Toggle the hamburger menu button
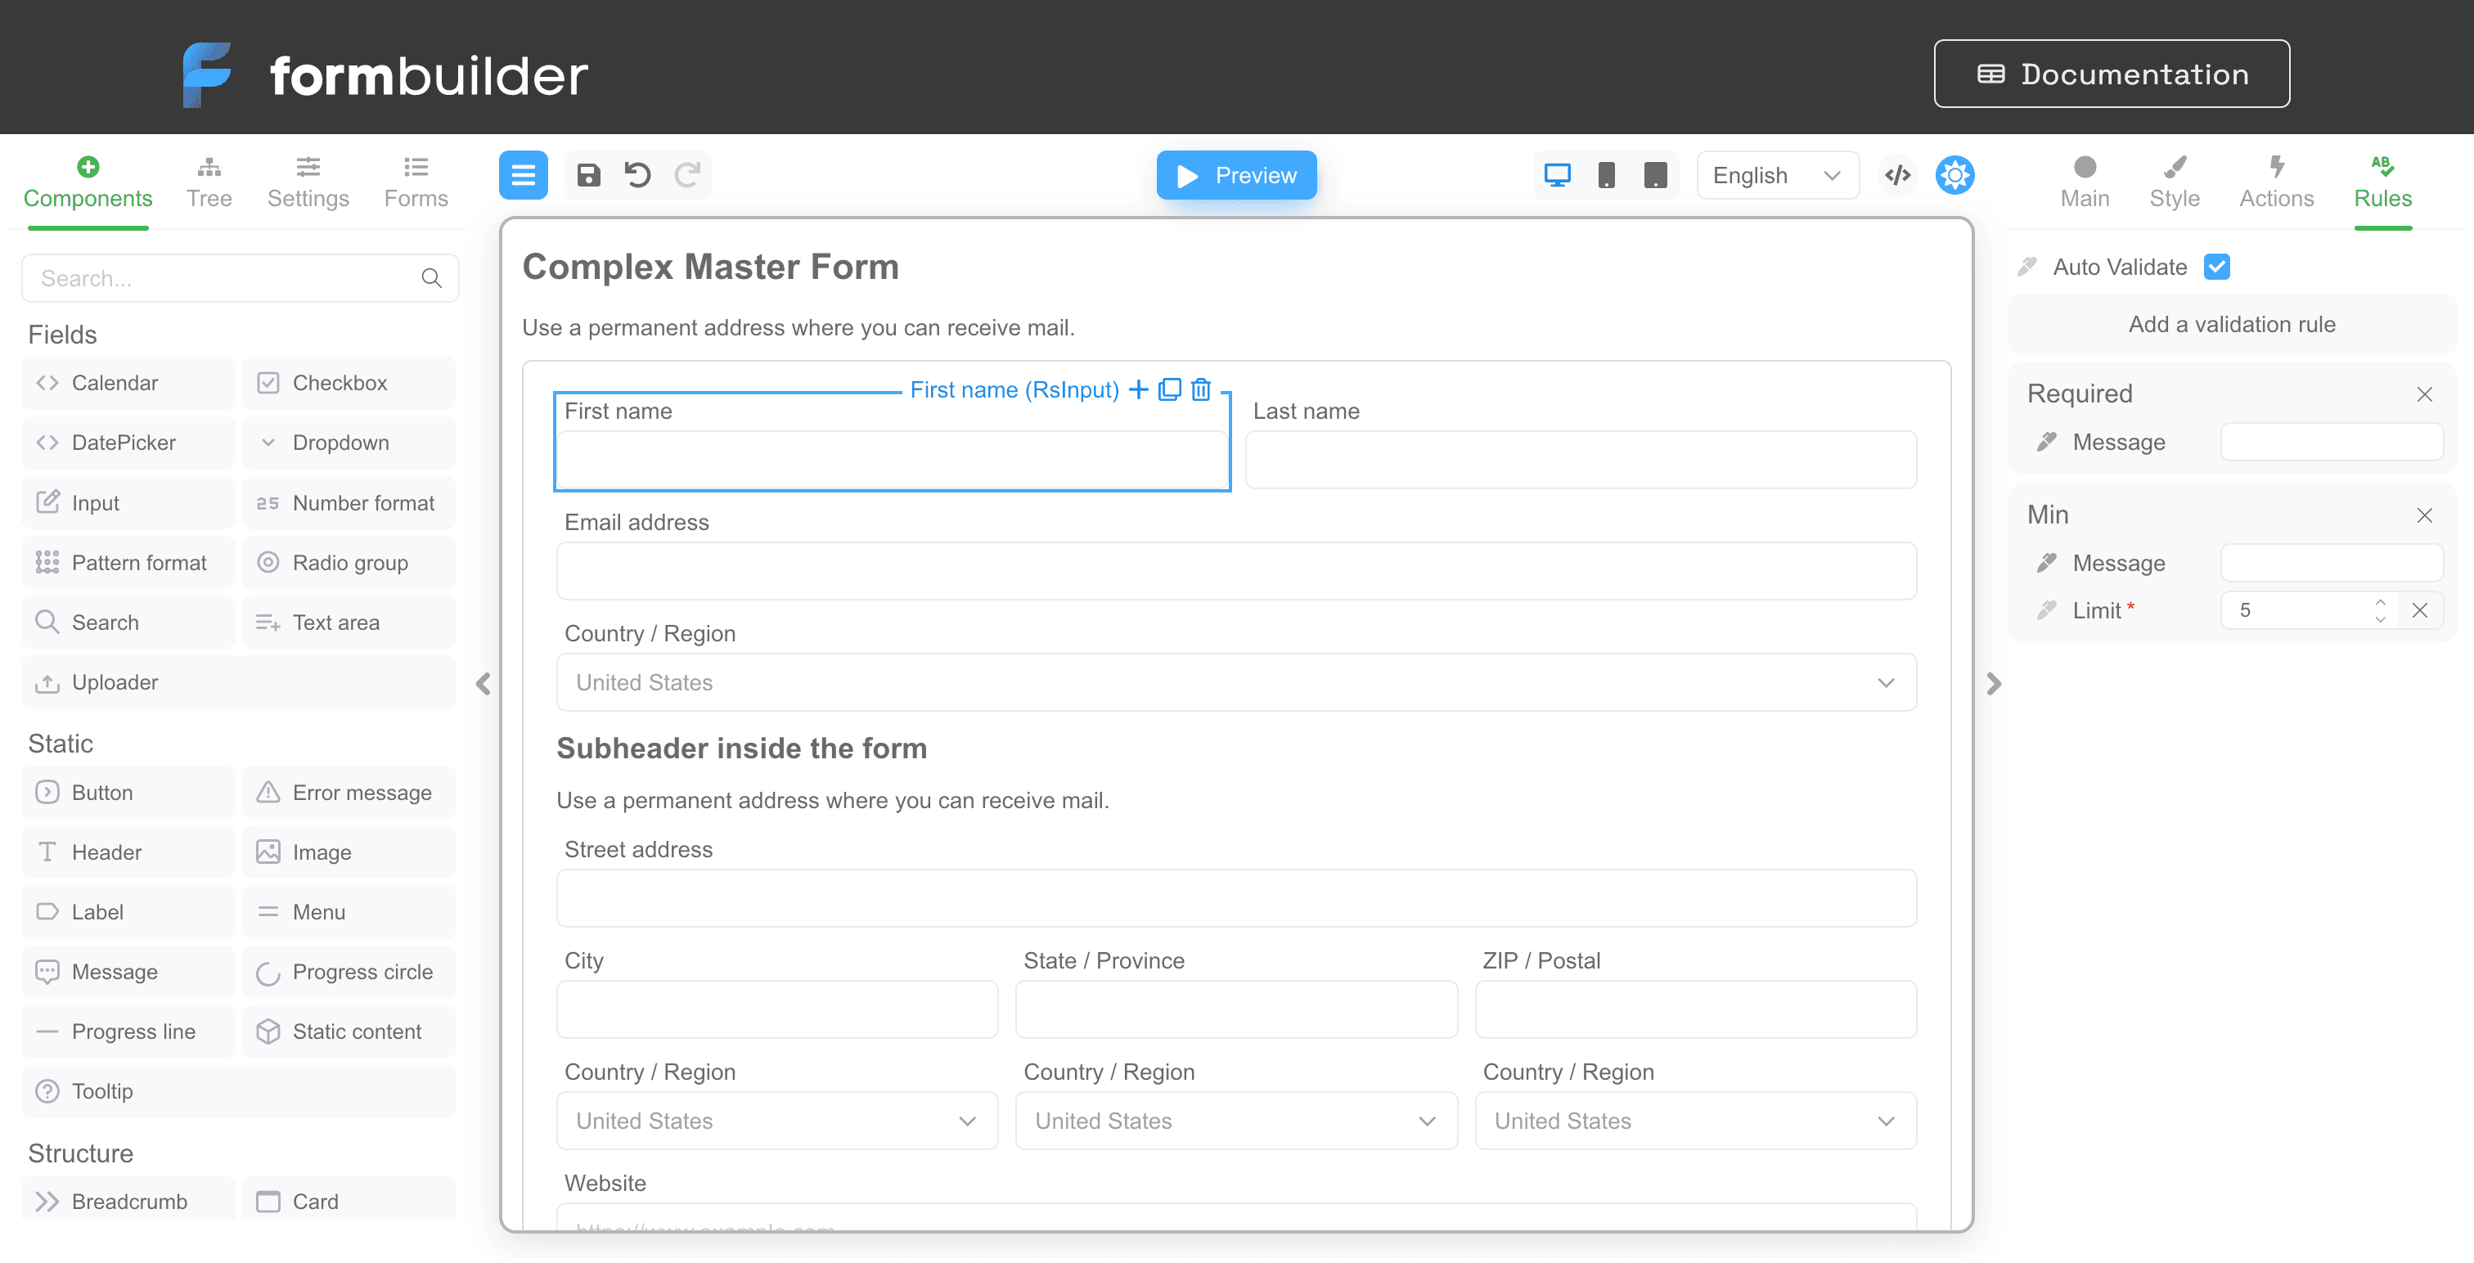The width and height of the screenshot is (2474, 1263). coord(524,175)
